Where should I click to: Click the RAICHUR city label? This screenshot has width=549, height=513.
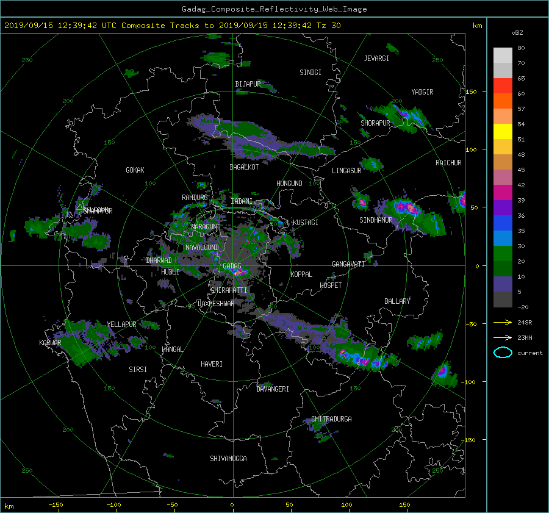click(x=448, y=163)
